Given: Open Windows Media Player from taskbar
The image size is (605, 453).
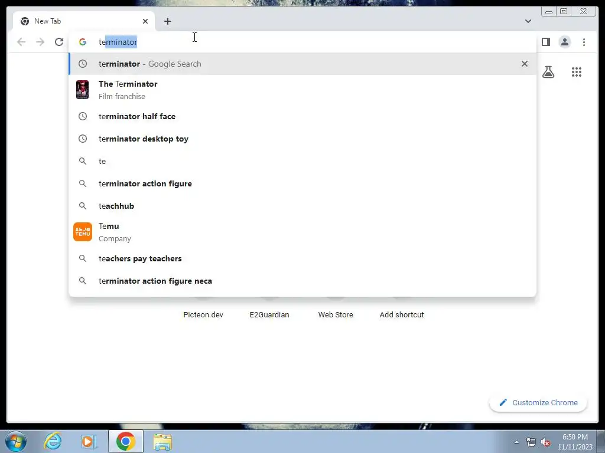Looking at the screenshot, I should [89, 441].
